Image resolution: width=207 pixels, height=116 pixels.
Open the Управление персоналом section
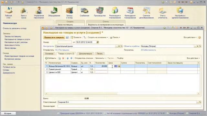coord(39,13)
